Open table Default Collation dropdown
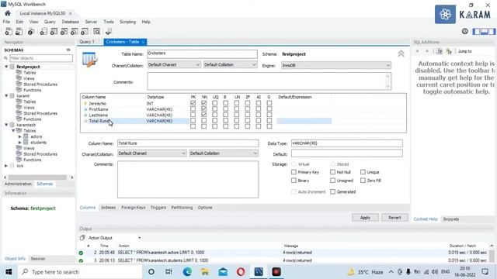The image size is (497, 279). point(230,64)
